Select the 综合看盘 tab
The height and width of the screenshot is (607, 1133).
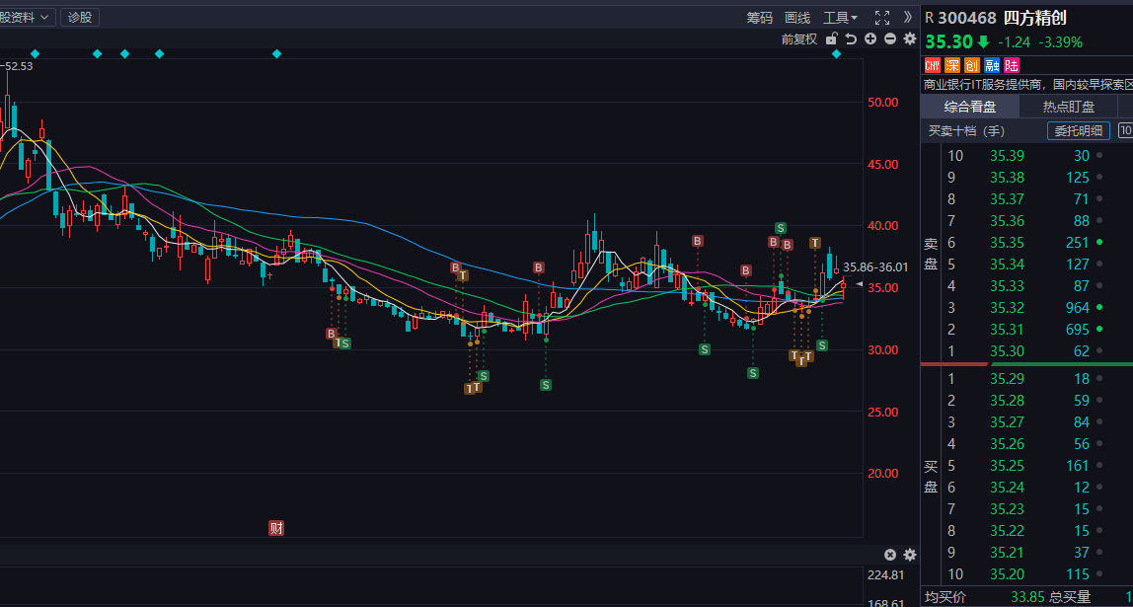969,107
